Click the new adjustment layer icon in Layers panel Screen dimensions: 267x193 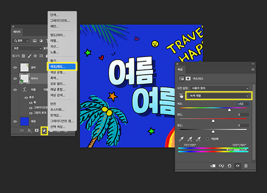click(44, 131)
